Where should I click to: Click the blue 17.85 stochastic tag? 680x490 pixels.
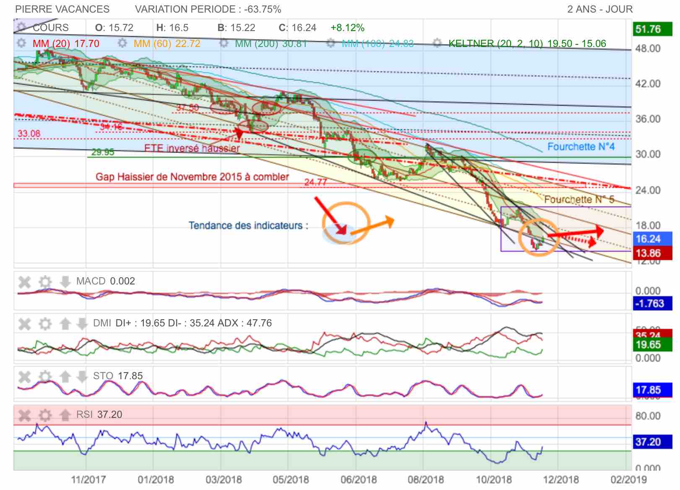point(652,390)
